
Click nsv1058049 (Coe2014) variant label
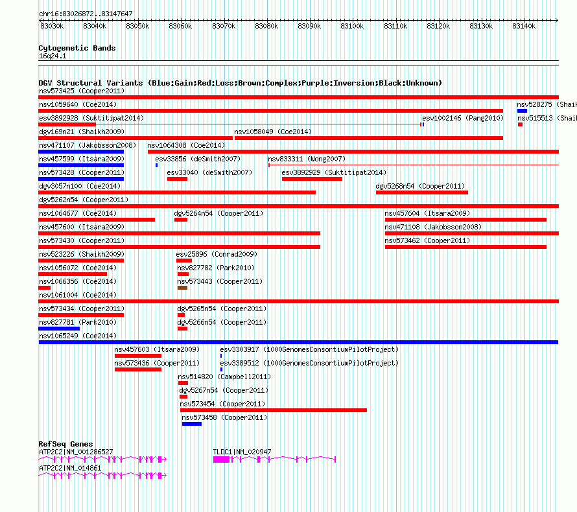coord(273,132)
